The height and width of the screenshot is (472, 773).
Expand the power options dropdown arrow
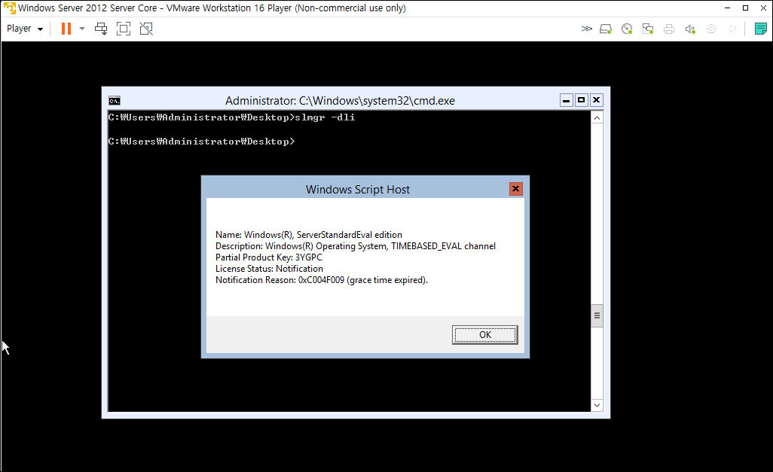(82, 29)
